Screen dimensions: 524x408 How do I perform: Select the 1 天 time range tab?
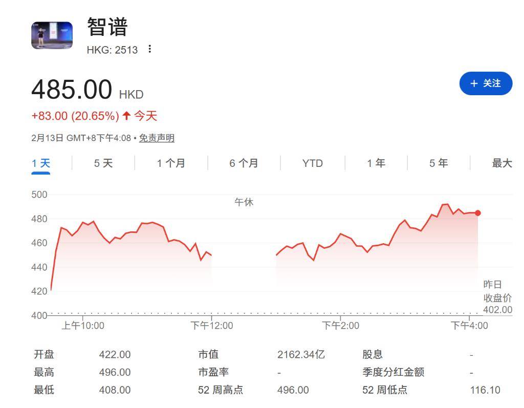tap(41, 163)
